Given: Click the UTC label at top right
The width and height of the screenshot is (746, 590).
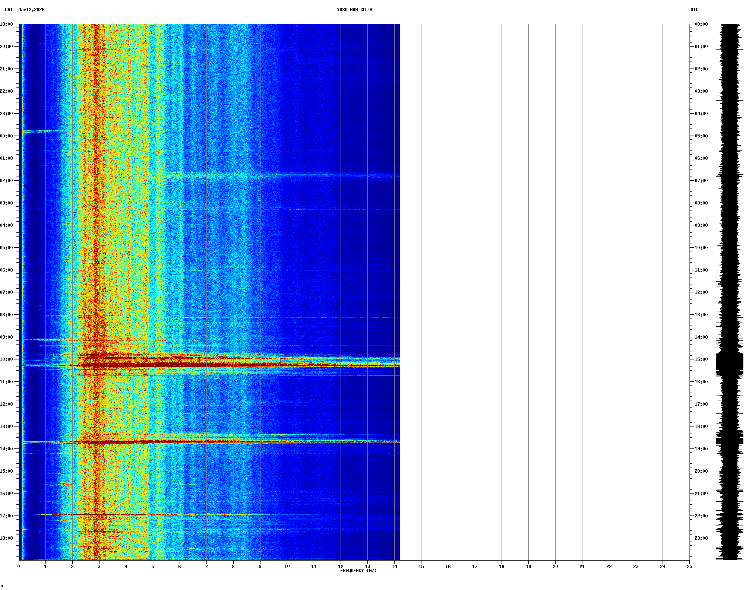Looking at the screenshot, I should [694, 10].
